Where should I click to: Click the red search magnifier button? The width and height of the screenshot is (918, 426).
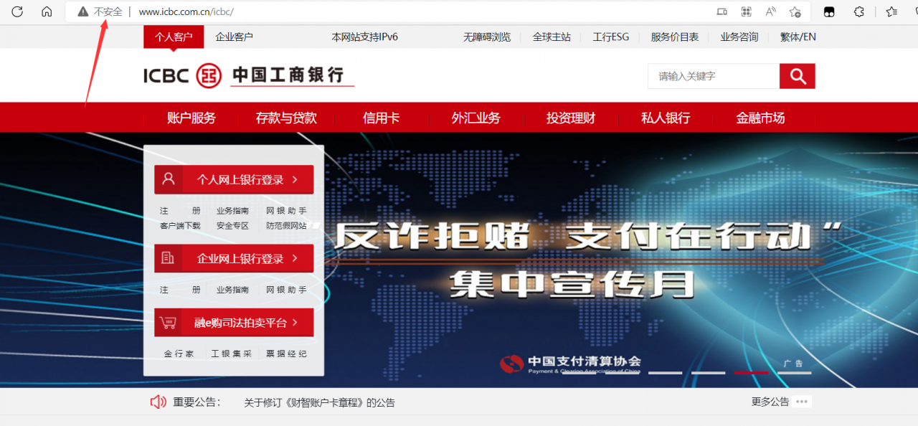pyautogui.click(x=798, y=76)
